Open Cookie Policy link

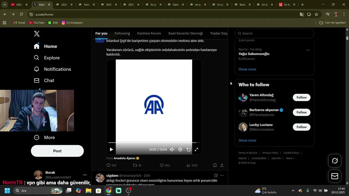tap(291, 153)
